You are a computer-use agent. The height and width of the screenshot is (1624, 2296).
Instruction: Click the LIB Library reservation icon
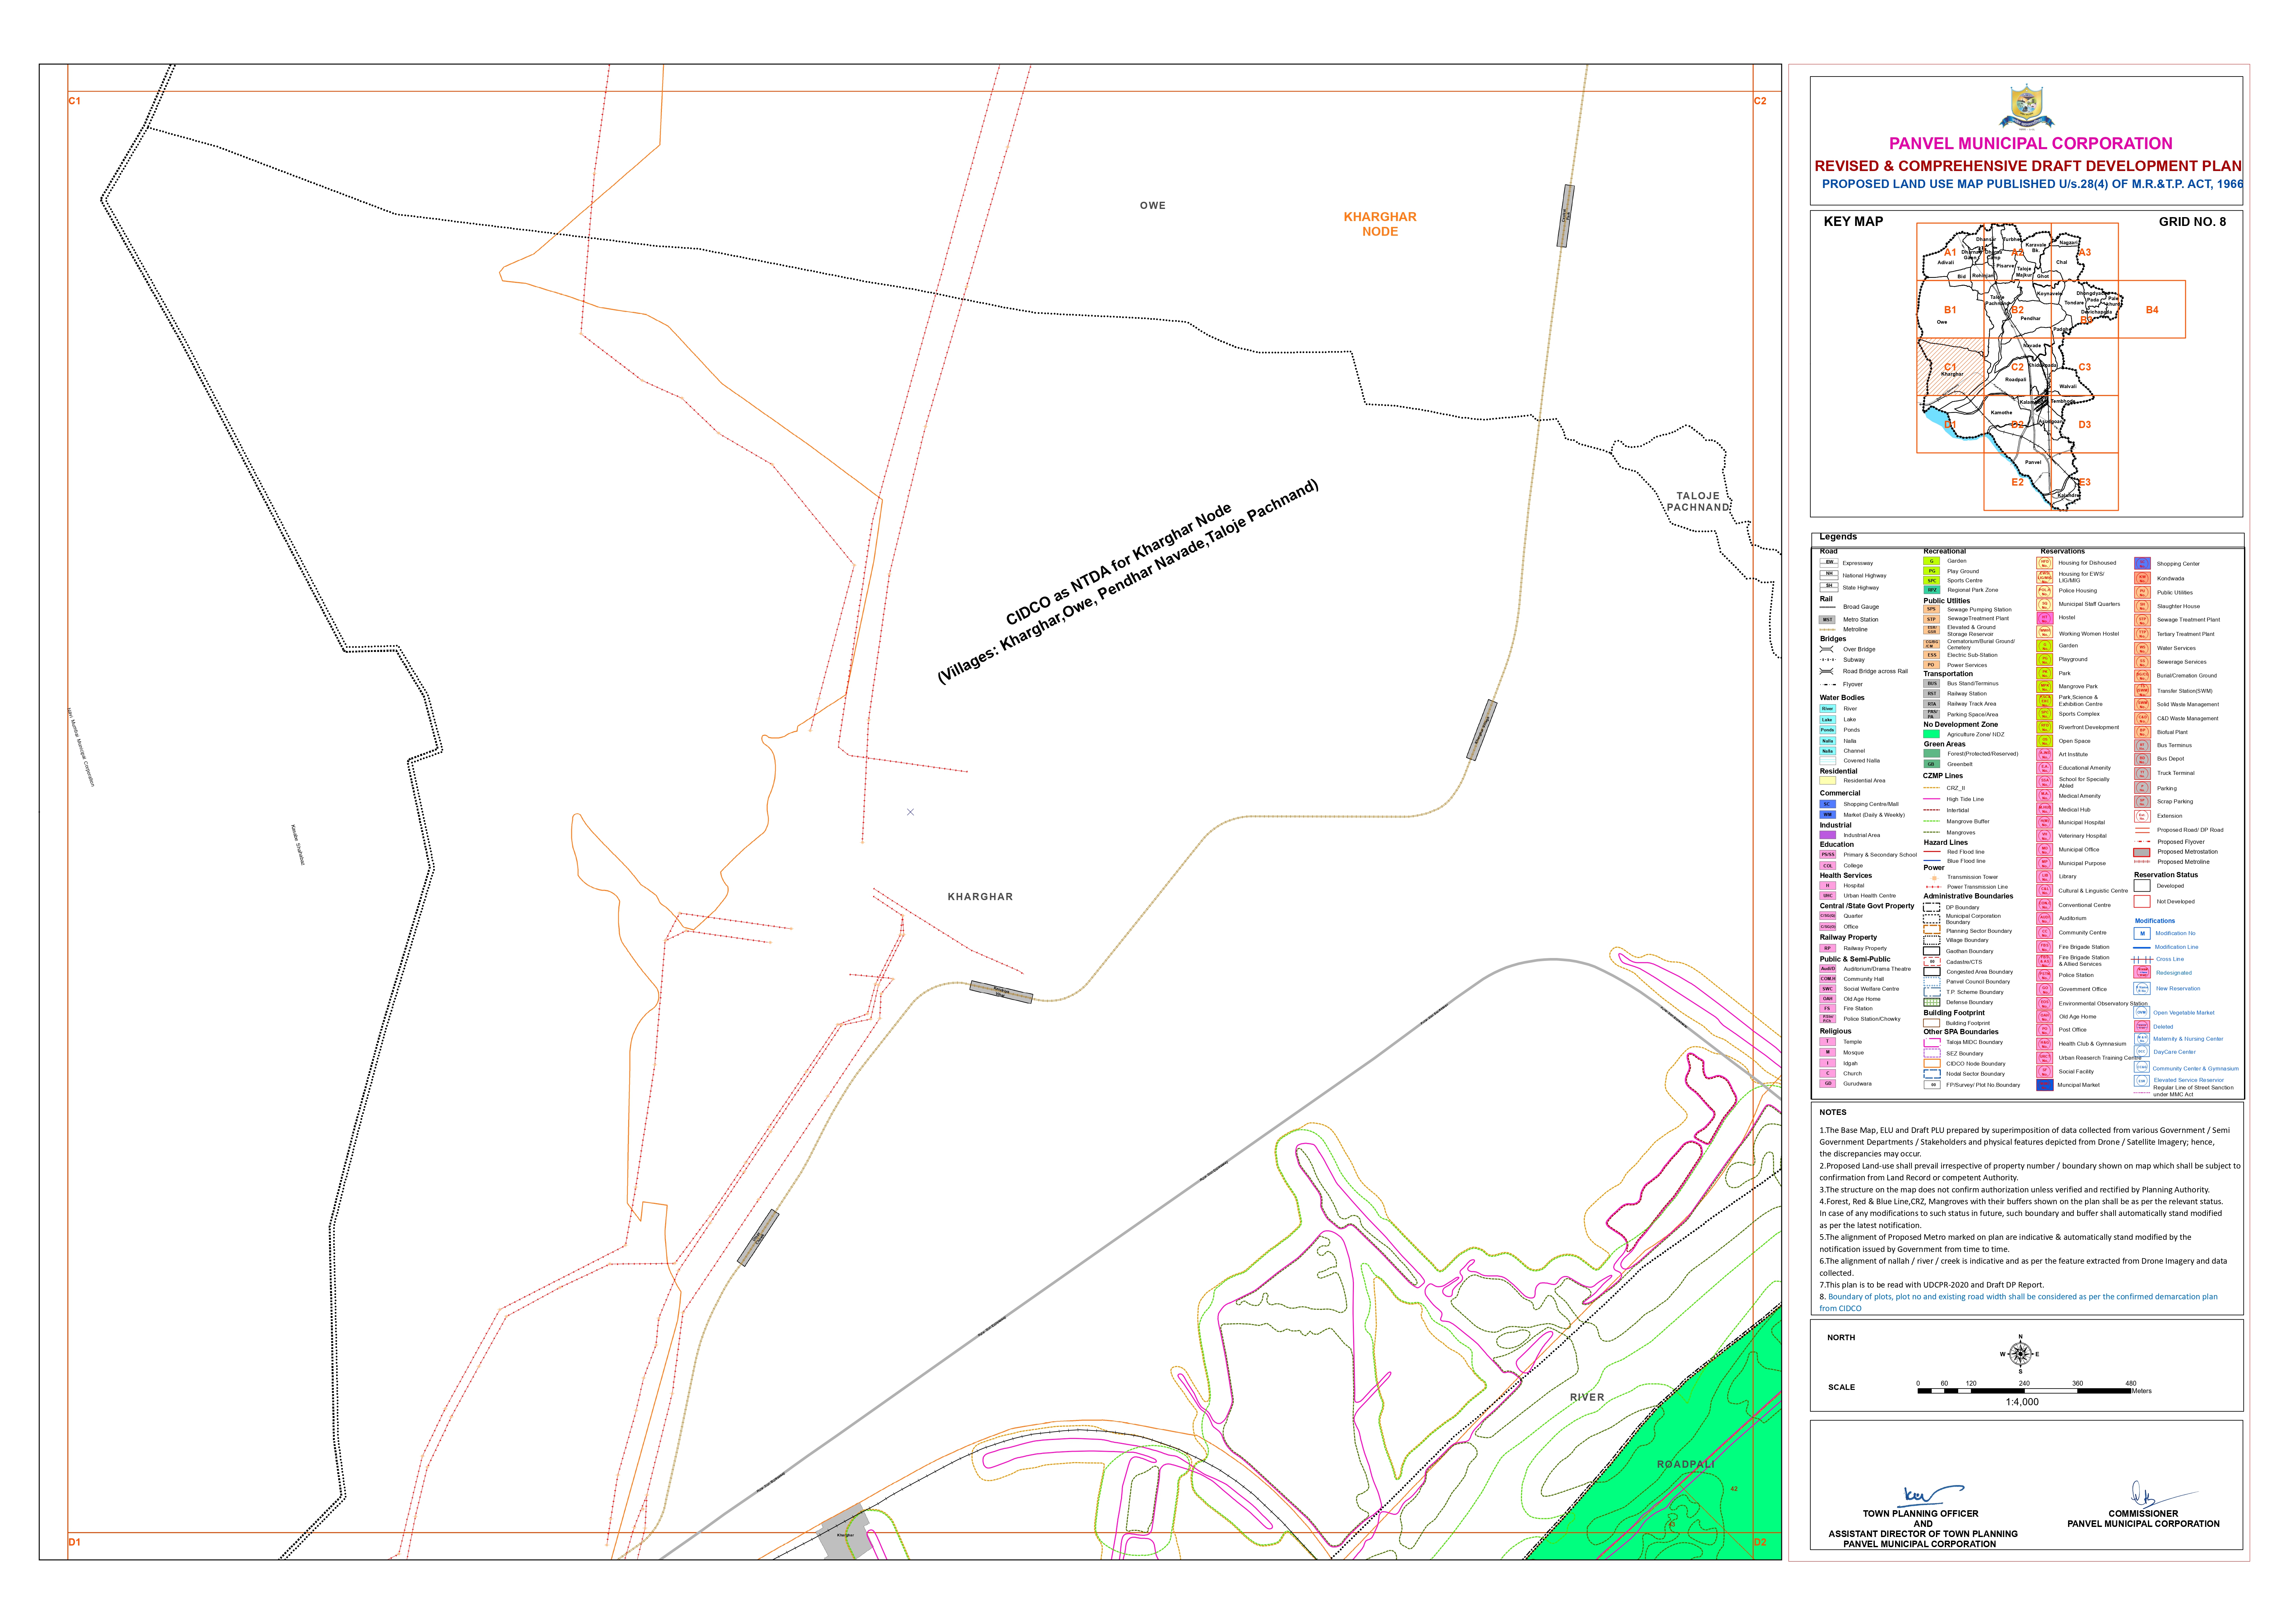pos(2045,877)
